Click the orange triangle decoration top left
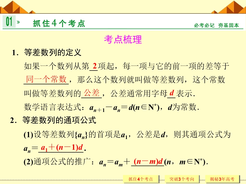 pos(18,7)
